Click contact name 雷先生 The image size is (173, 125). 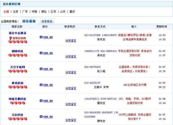(101, 103)
